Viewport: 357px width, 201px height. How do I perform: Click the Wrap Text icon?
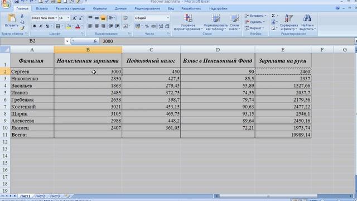(125, 18)
